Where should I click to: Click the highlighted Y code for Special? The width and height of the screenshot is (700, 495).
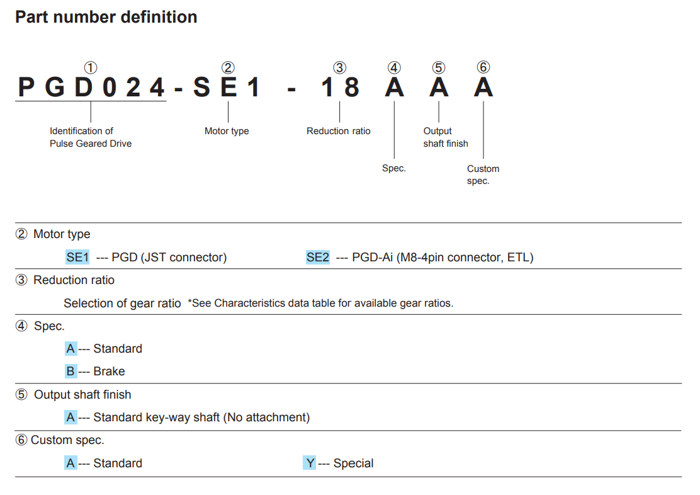(x=309, y=464)
